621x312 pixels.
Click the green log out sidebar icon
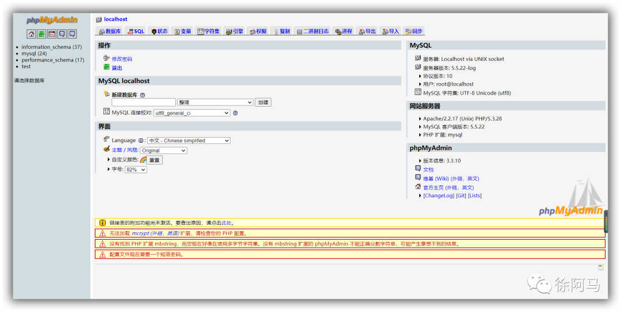click(41, 34)
